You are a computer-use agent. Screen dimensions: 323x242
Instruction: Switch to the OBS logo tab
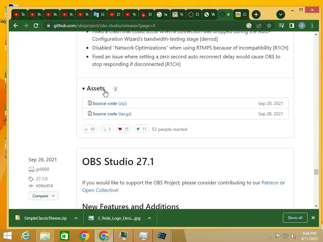click(x=194, y=14)
